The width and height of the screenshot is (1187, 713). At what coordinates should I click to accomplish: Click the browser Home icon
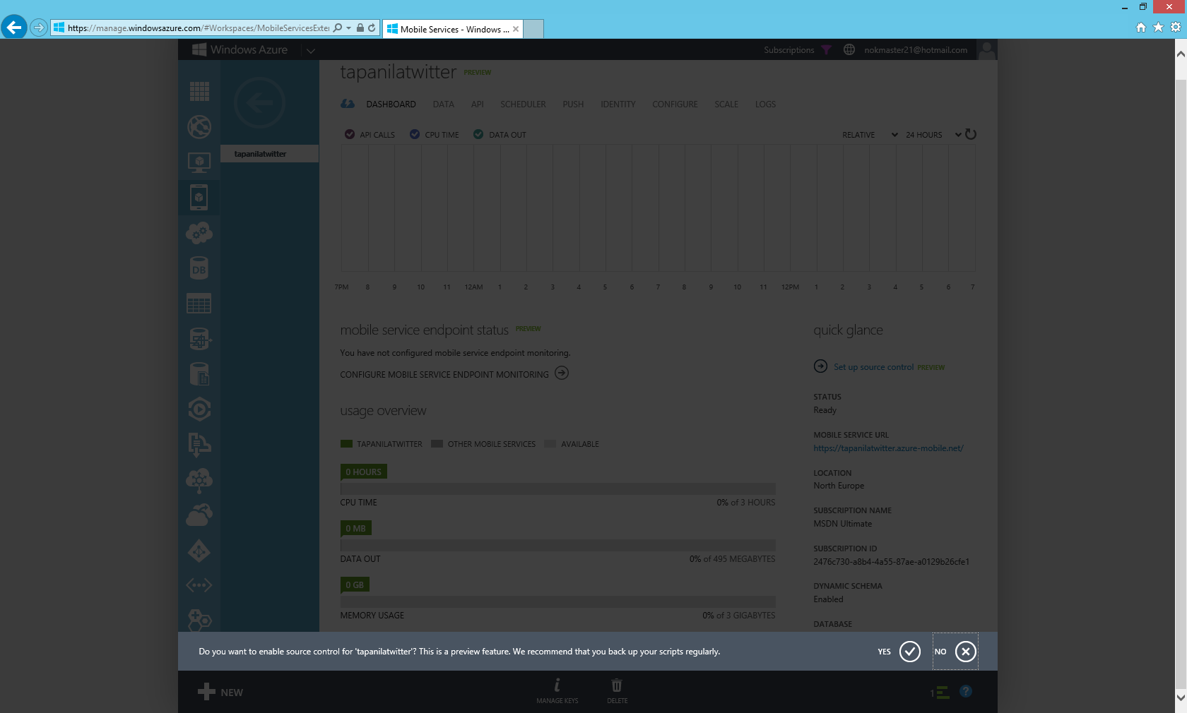coord(1140,28)
